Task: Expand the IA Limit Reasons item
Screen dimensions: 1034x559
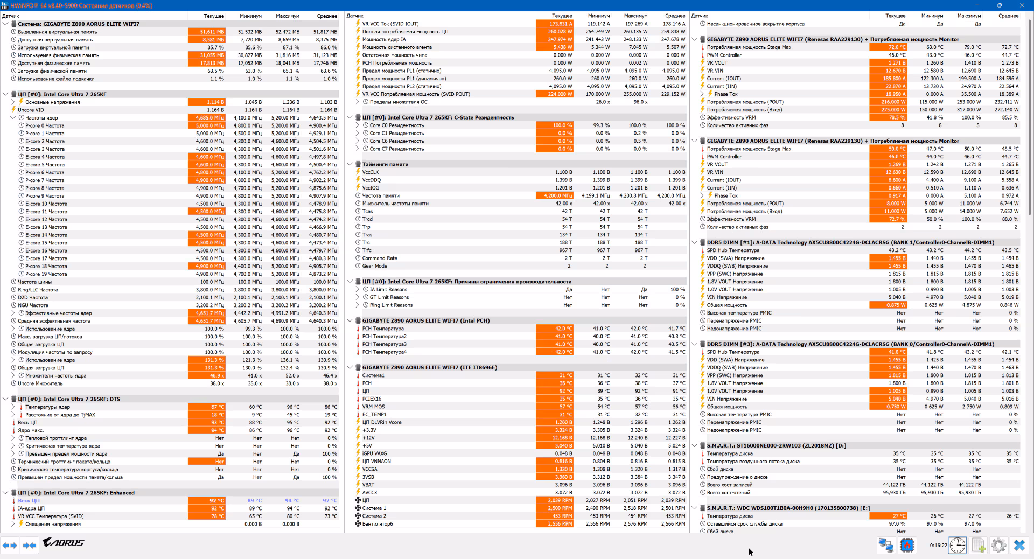Action: click(358, 289)
